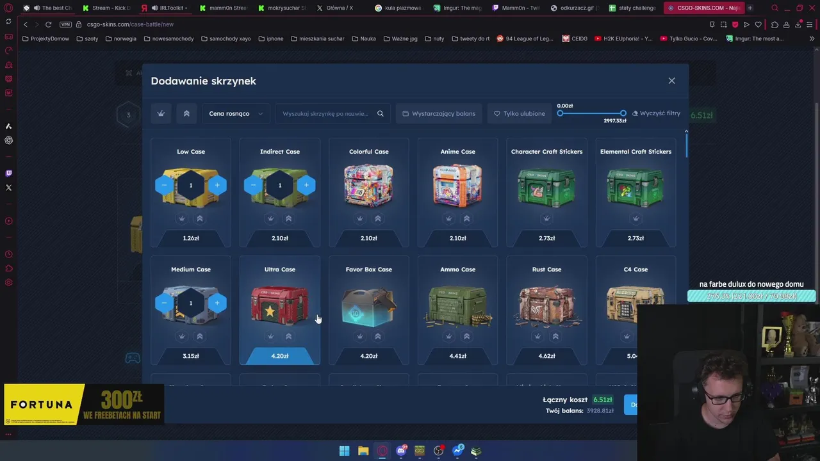Open File Explorer from the taskbar
The width and height of the screenshot is (820, 461).
coord(363,451)
